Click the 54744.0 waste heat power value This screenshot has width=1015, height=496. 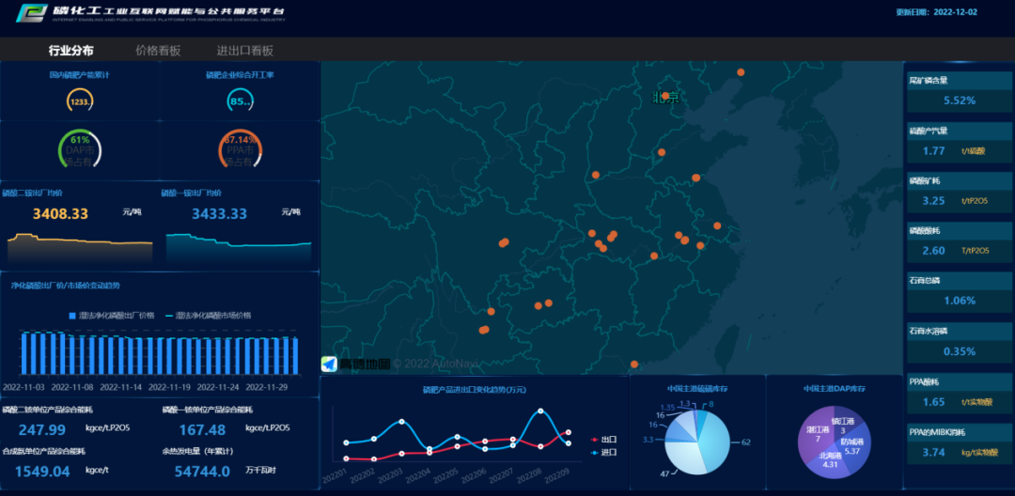click(x=202, y=472)
